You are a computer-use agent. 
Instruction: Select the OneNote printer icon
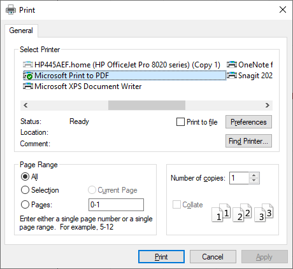click(232, 64)
